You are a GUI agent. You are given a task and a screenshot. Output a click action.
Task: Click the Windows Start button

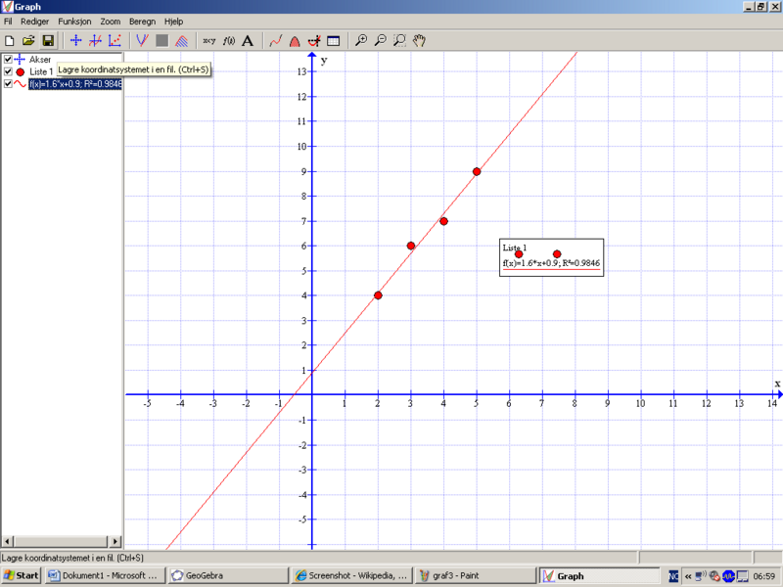[21, 575]
